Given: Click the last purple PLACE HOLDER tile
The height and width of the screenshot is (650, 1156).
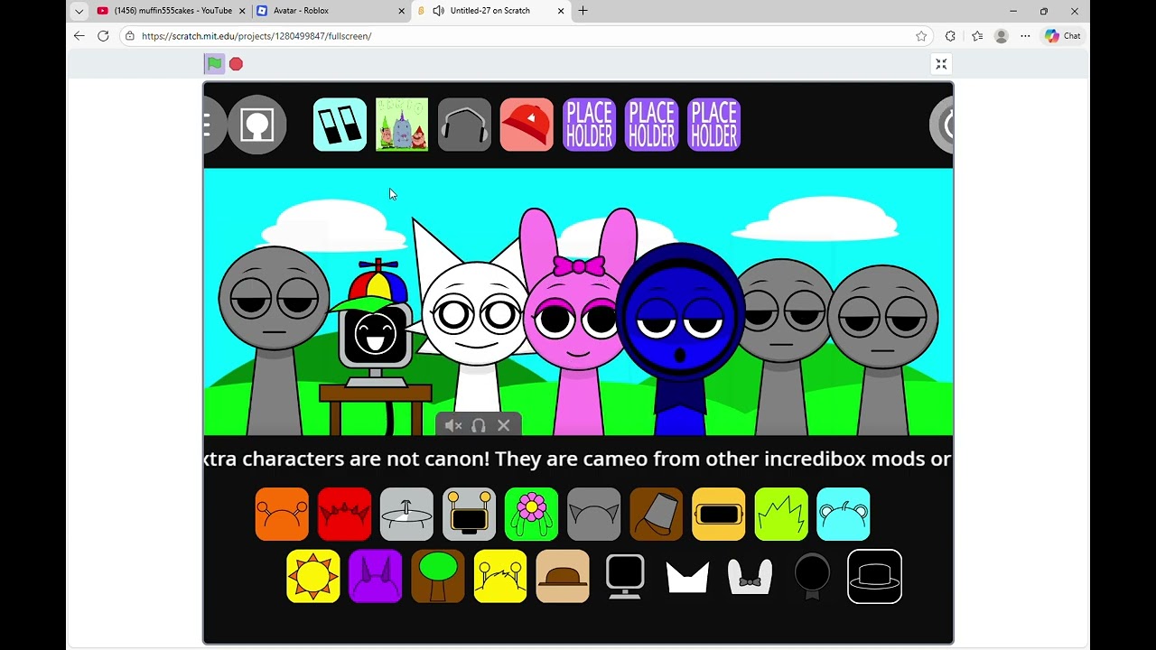Looking at the screenshot, I should (713, 125).
